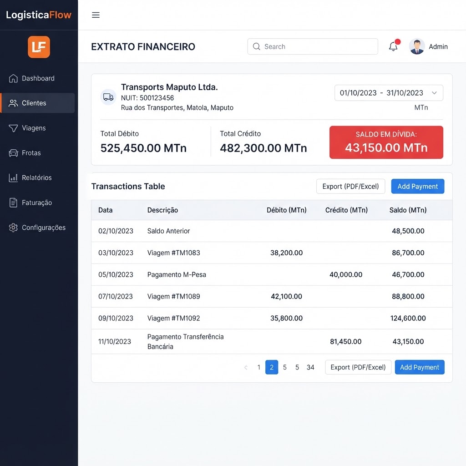Click the 48,500.00 balance cell
The width and height of the screenshot is (466, 466).
[x=408, y=231]
